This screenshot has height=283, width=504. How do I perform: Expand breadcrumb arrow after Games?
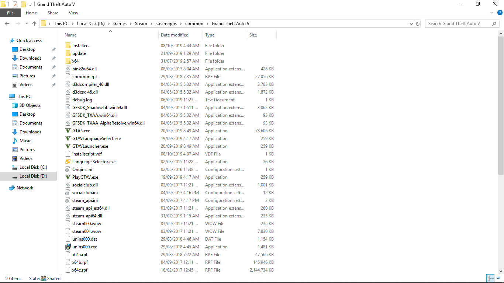[130, 24]
